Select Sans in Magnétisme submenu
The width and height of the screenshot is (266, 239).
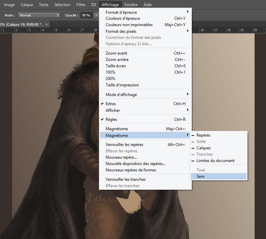pyautogui.click(x=201, y=176)
